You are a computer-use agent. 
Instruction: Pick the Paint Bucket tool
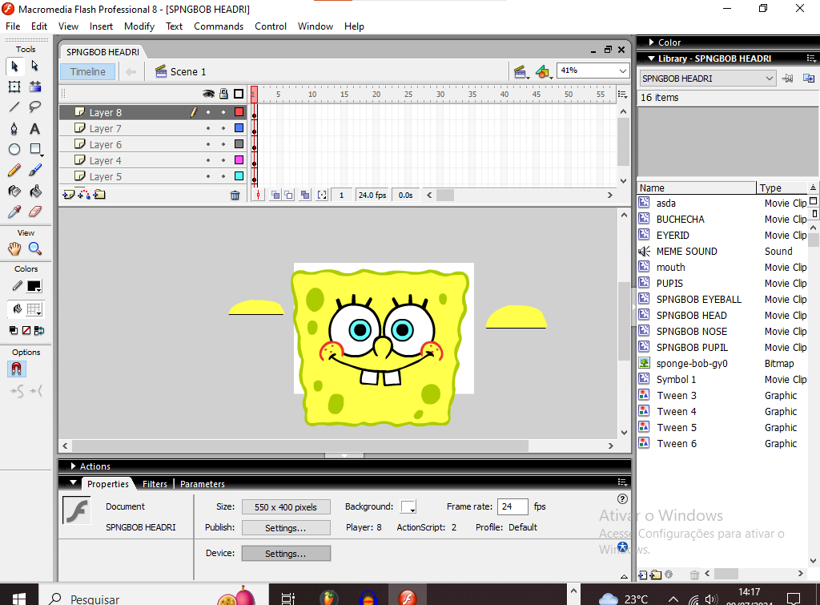pyautogui.click(x=34, y=191)
